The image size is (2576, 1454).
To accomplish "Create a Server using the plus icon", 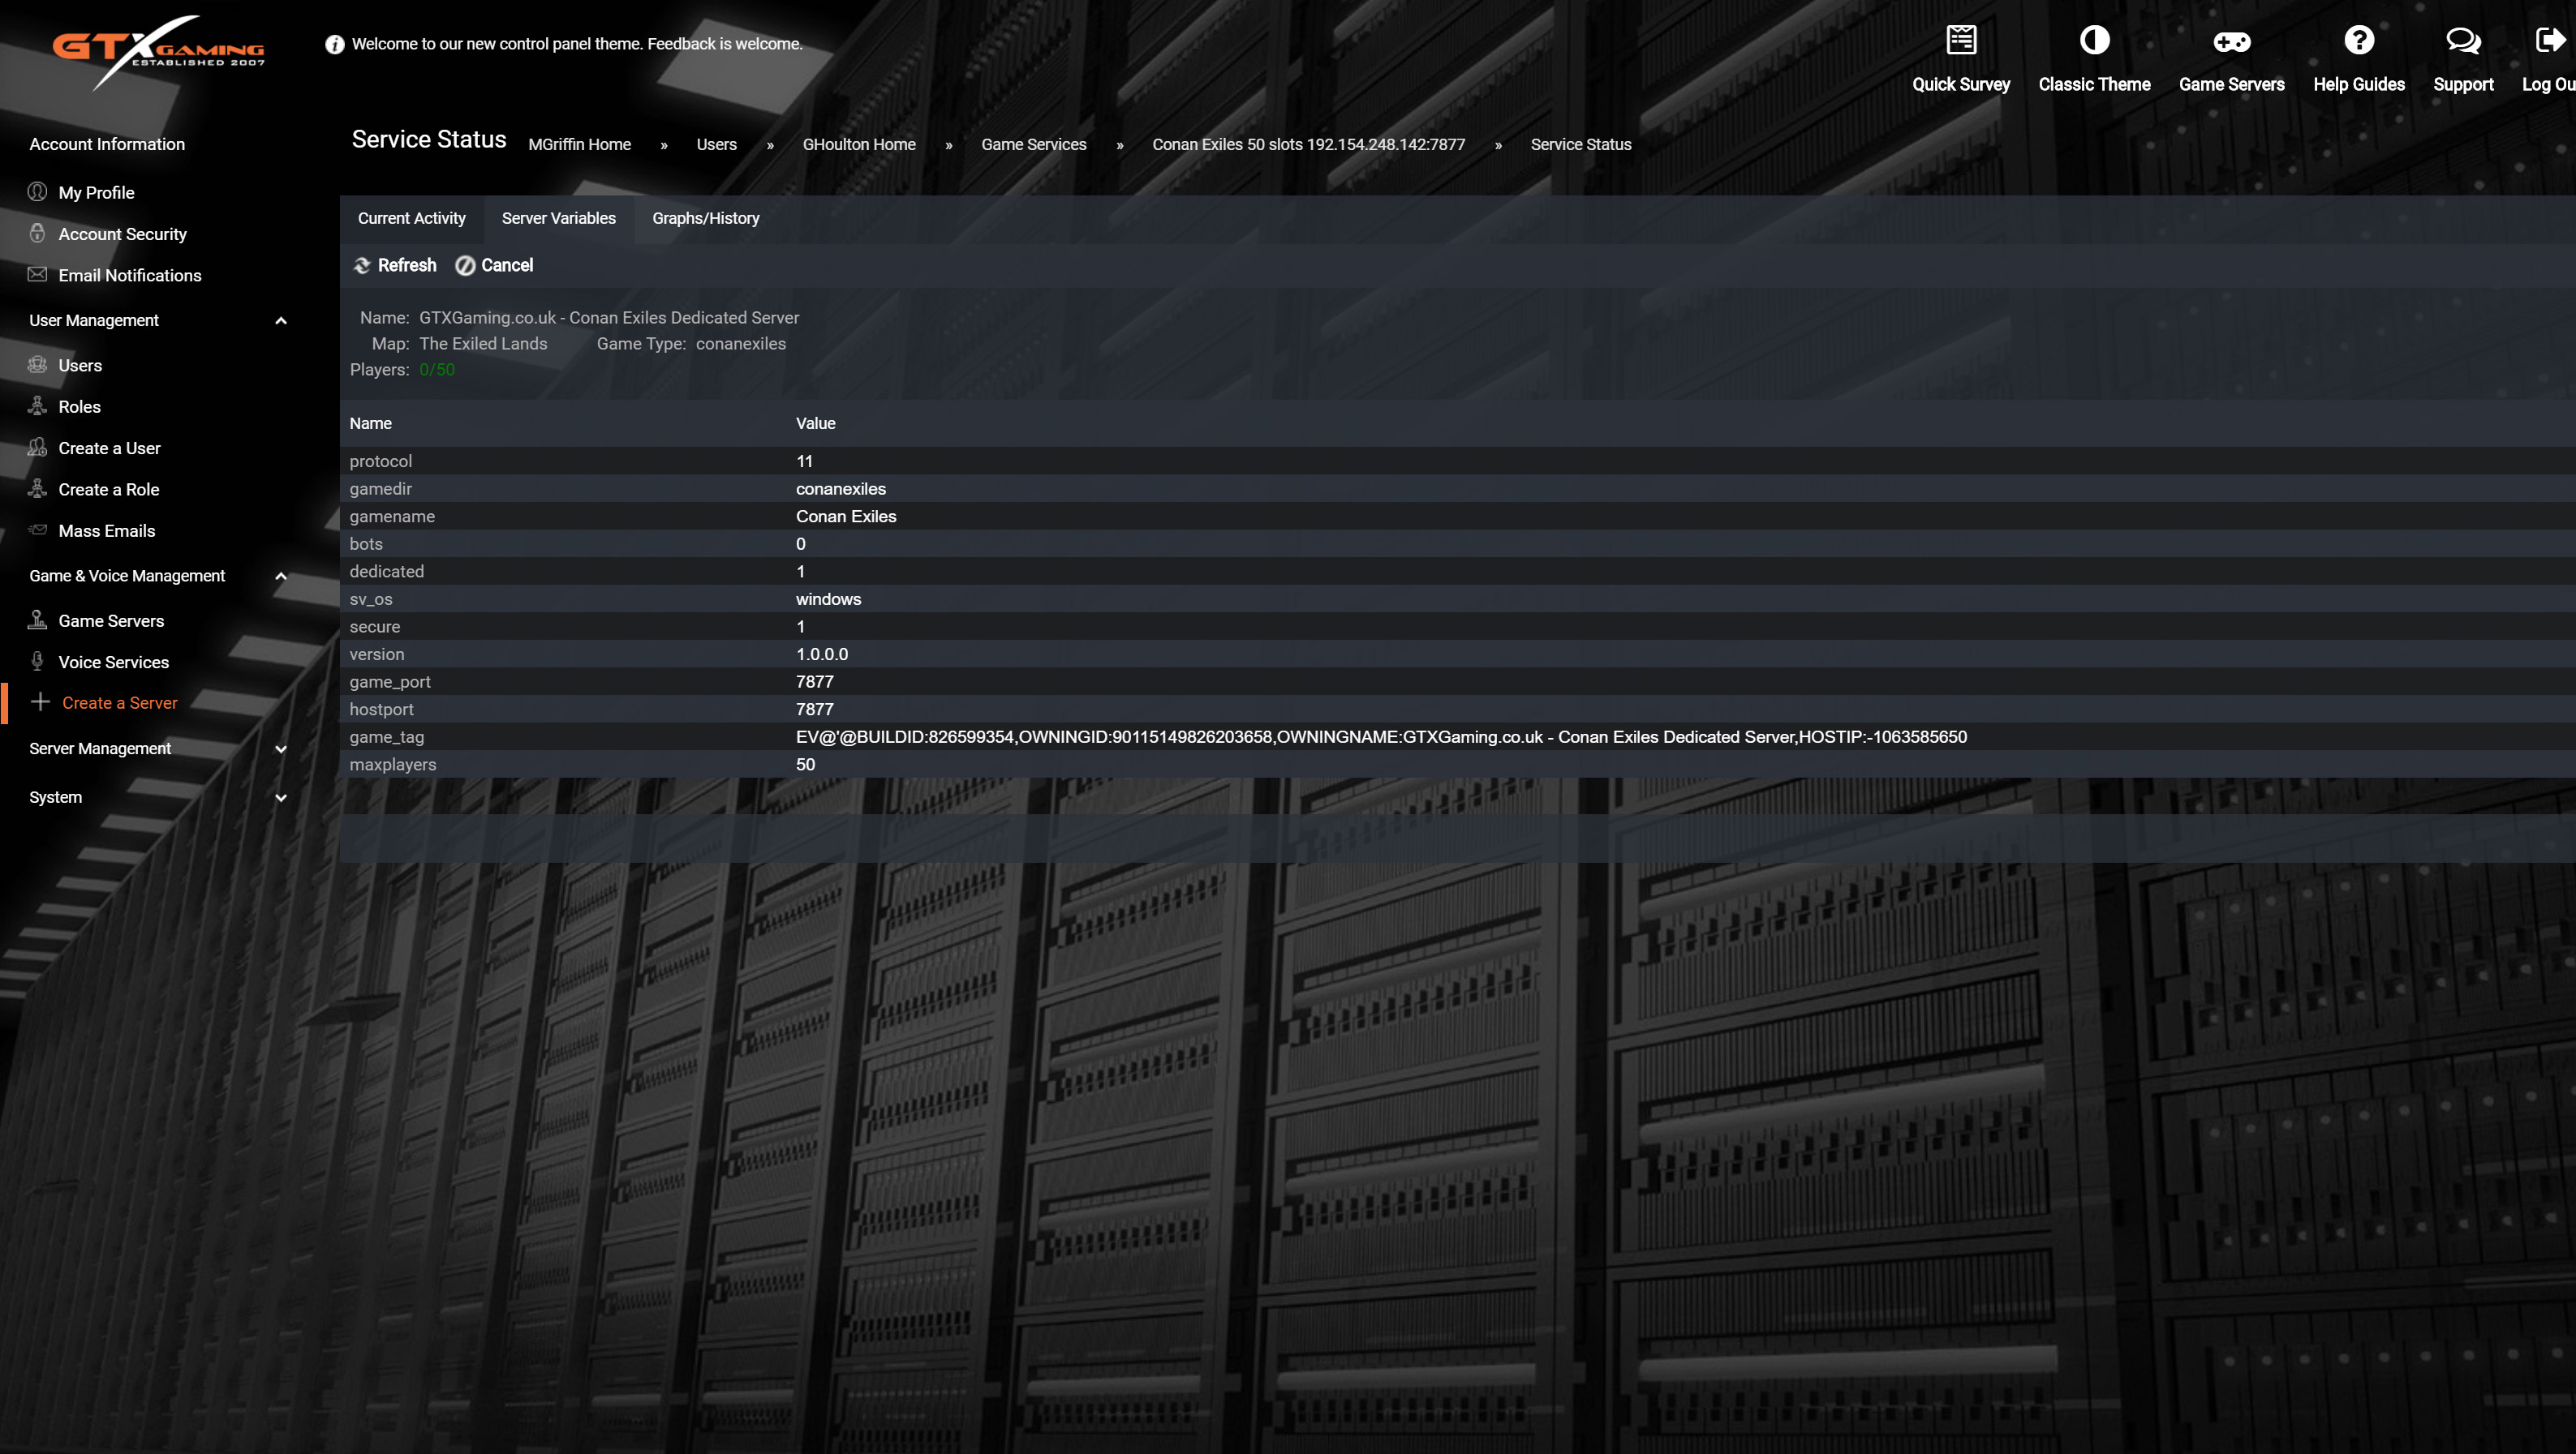I will (x=120, y=702).
